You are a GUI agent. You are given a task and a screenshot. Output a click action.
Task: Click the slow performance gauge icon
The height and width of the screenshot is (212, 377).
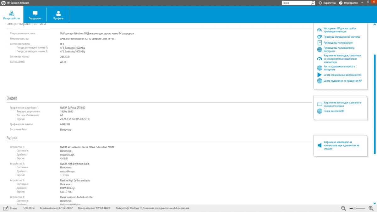click(x=319, y=59)
